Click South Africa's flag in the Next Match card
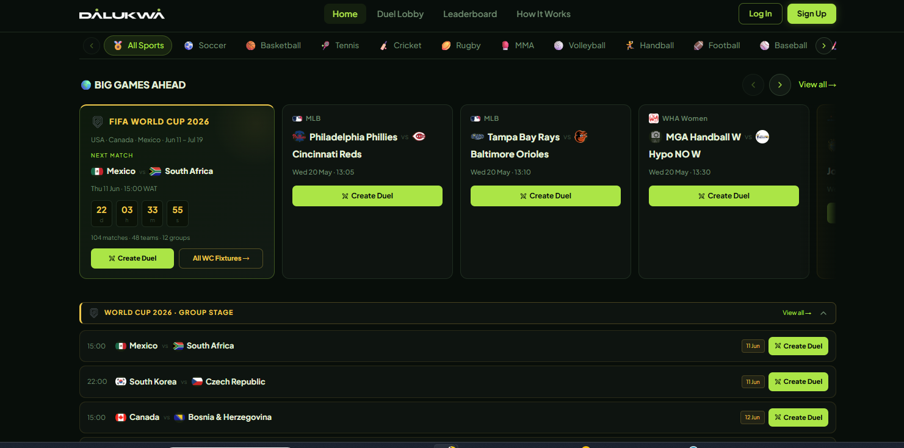The height and width of the screenshot is (448, 904). point(155,172)
